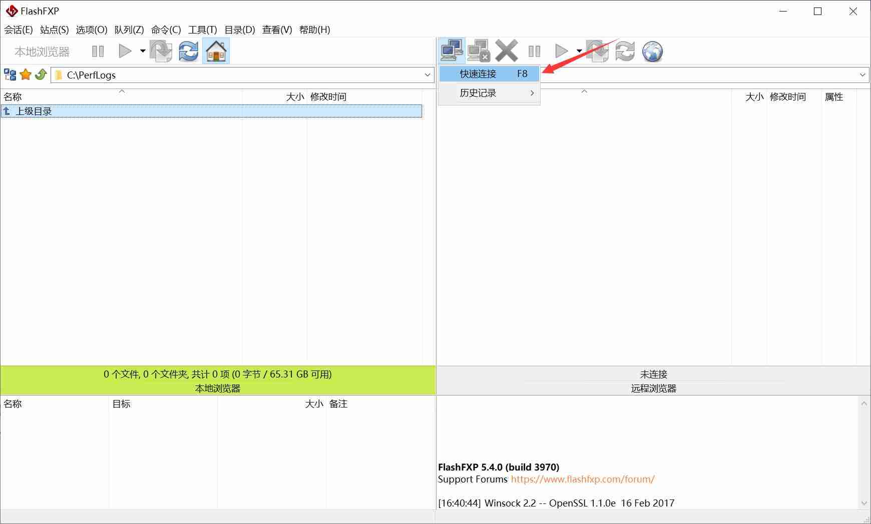
Task: Go back using the green arrow icon
Action: pyautogui.click(x=41, y=74)
